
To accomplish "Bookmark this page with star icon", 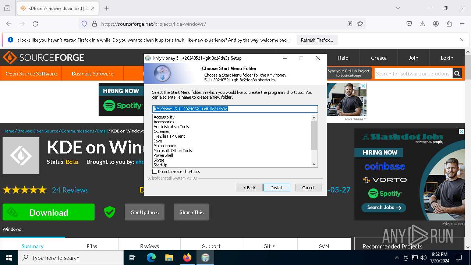I will pyautogui.click(x=360, y=24).
